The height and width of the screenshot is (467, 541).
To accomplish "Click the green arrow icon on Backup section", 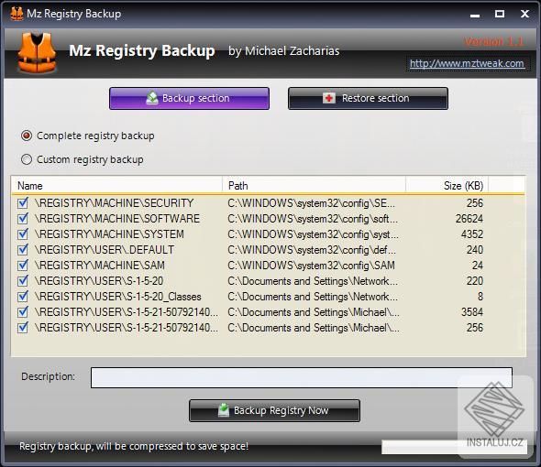I will pos(152,98).
